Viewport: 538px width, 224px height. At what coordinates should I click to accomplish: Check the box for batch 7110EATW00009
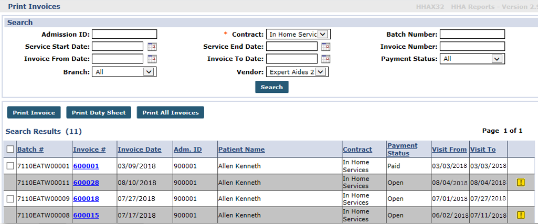point(10,199)
